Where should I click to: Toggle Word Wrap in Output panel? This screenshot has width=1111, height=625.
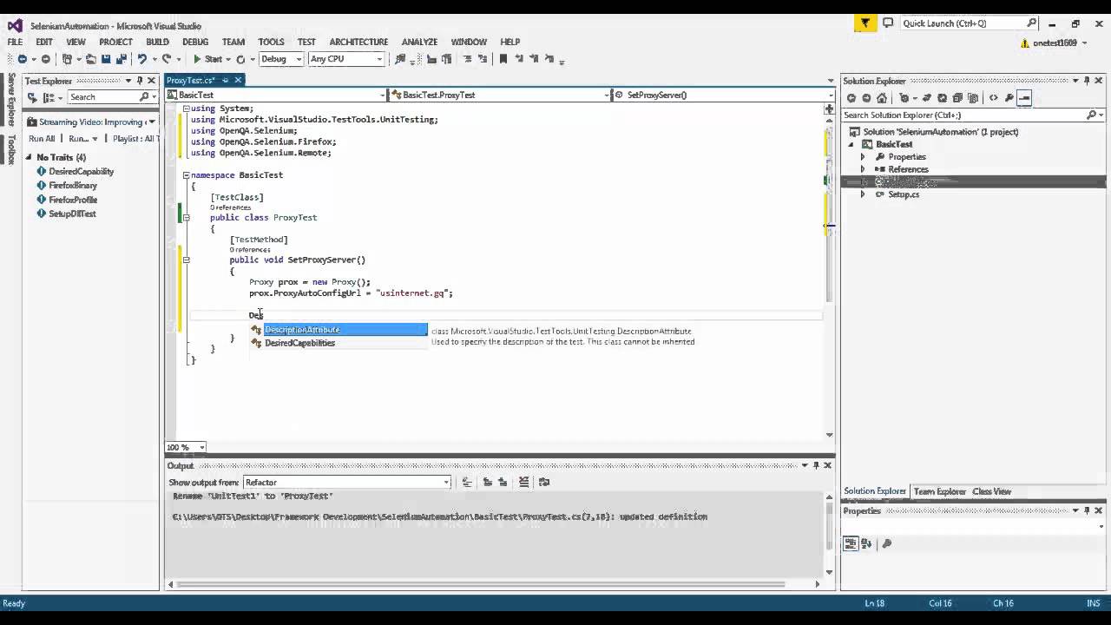[545, 482]
